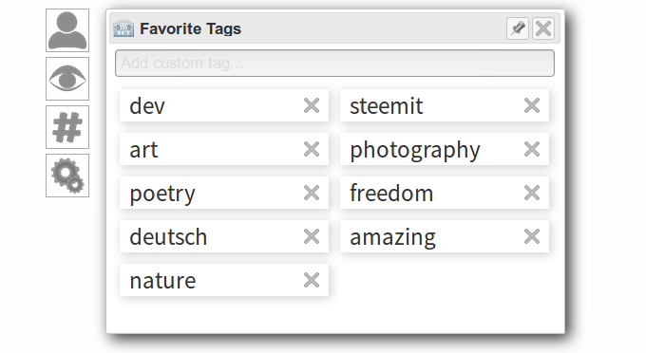Open settings gears icon in sidebar
The height and width of the screenshot is (353, 646).
(67, 176)
